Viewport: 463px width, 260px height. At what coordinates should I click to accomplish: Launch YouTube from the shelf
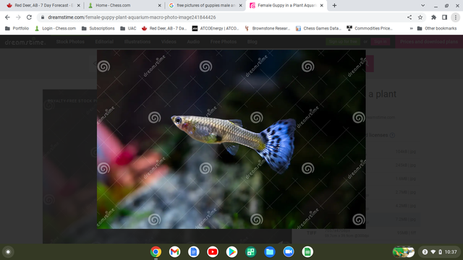point(213,252)
